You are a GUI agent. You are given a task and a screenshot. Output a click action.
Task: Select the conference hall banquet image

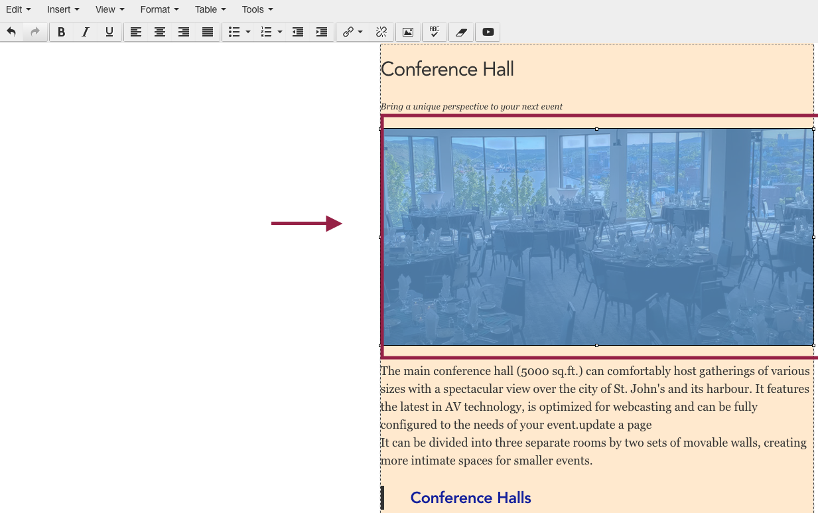coord(598,237)
